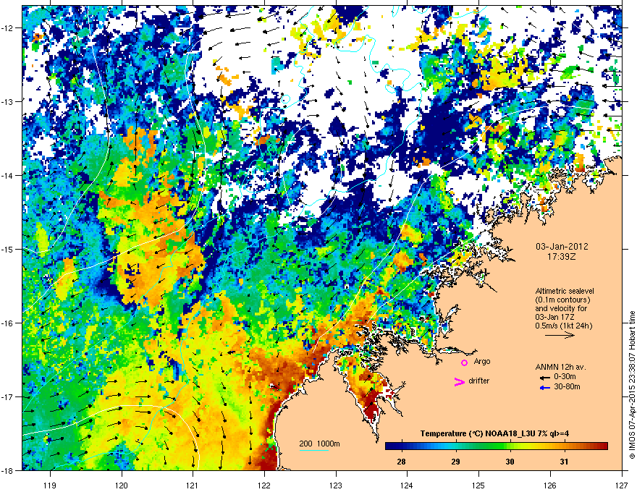Click the 'Altimetric sealevel' legend text
Screen dimensions: 637x492
(565, 291)
